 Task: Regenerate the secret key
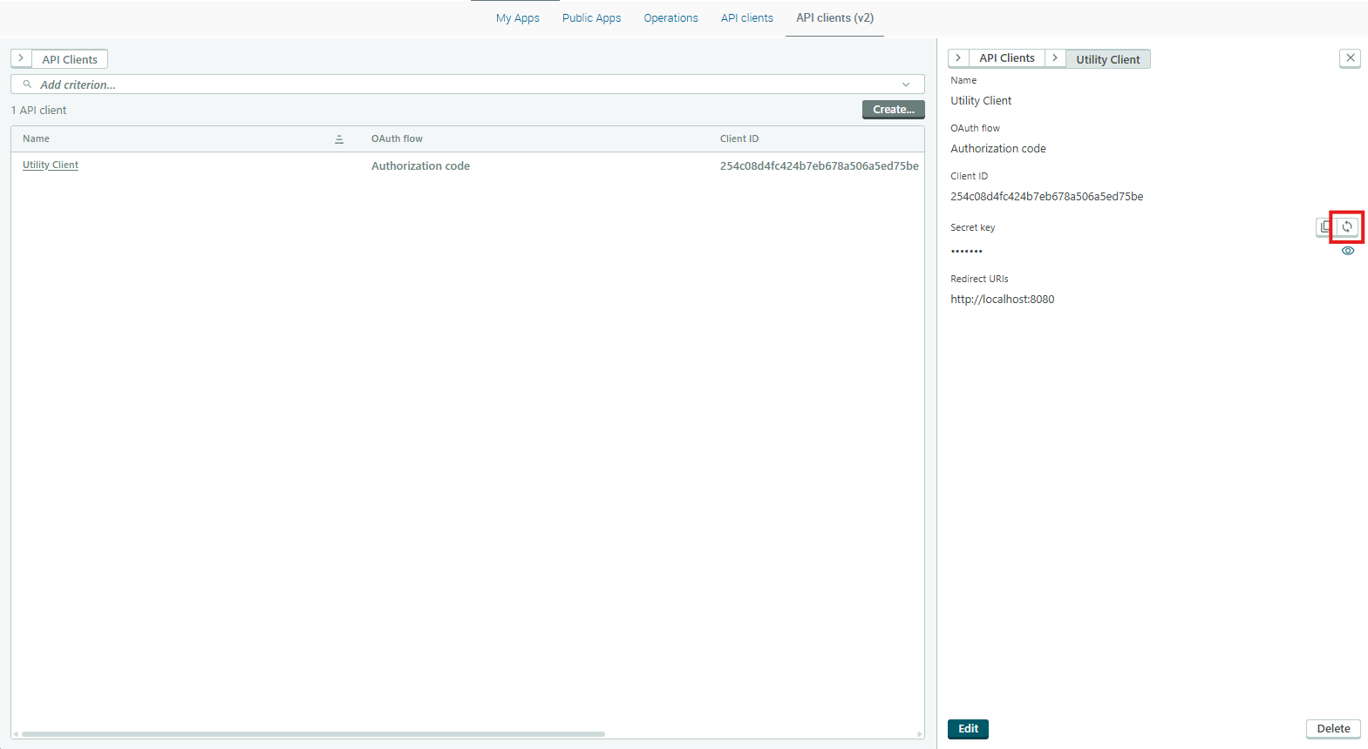pos(1347,226)
